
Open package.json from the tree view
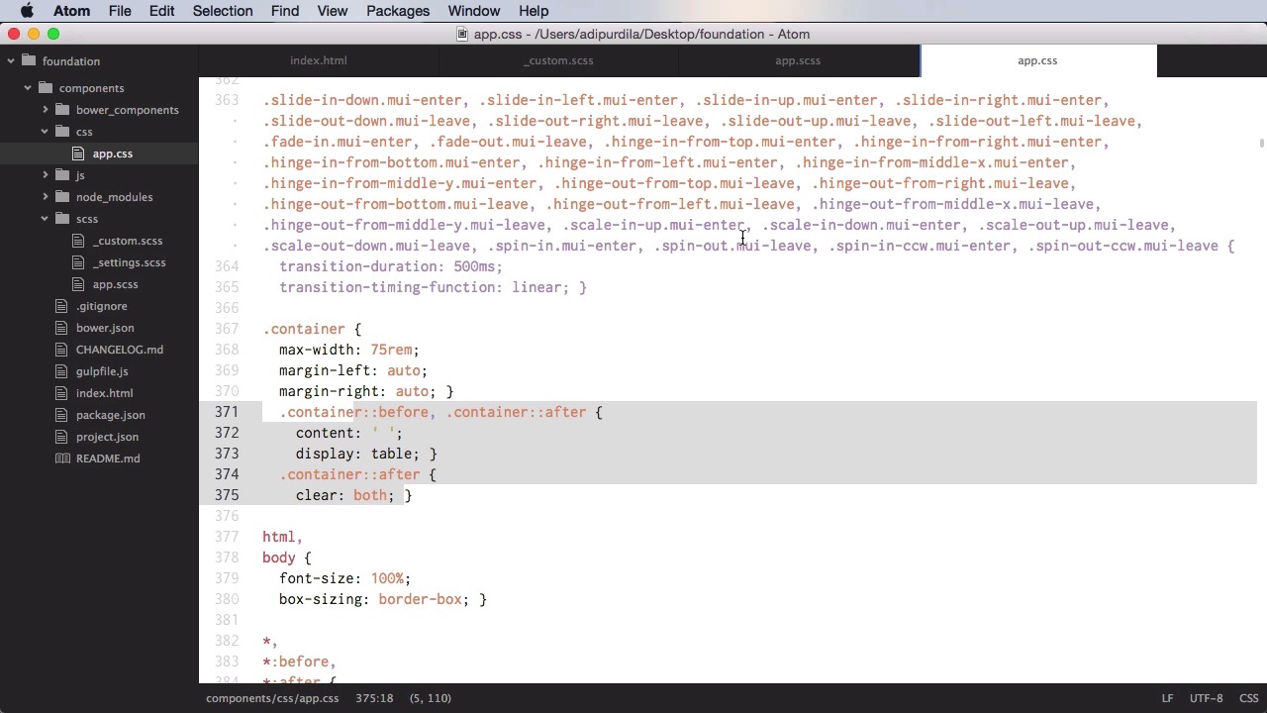[111, 415]
